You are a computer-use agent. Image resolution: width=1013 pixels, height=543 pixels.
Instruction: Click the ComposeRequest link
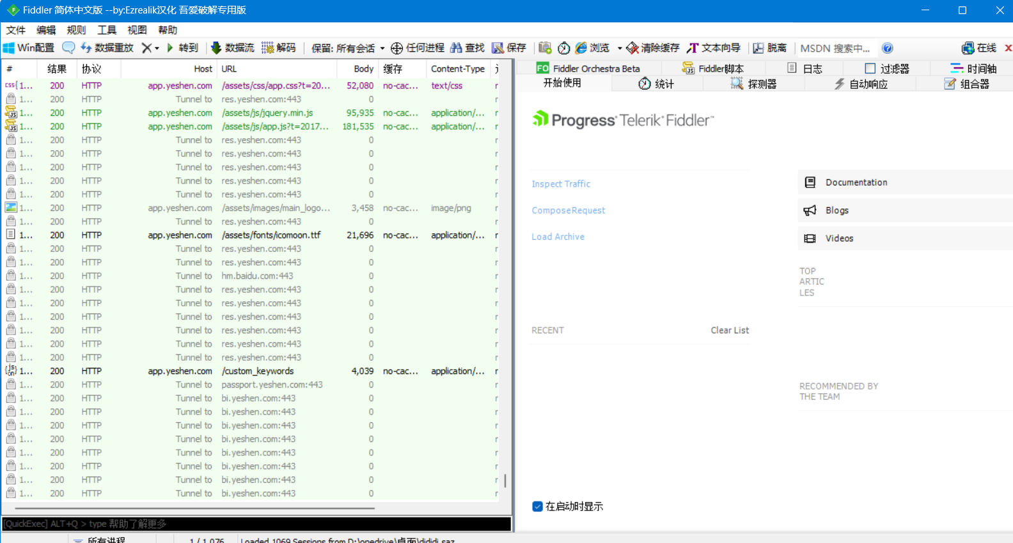pos(568,210)
